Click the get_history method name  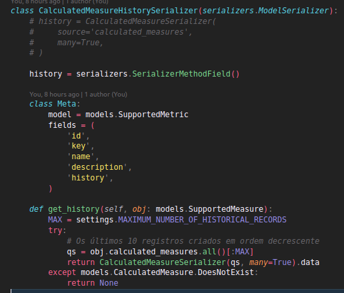point(74,209)
